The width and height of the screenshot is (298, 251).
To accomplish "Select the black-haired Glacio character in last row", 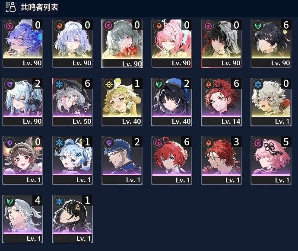I will (72, 219).
